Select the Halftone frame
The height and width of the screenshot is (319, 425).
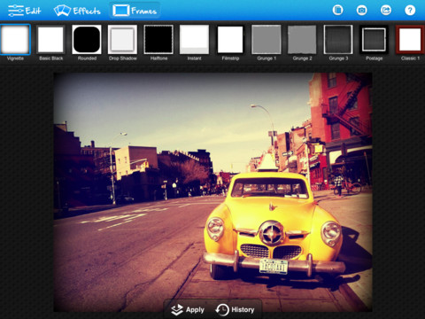click(158, 40)
